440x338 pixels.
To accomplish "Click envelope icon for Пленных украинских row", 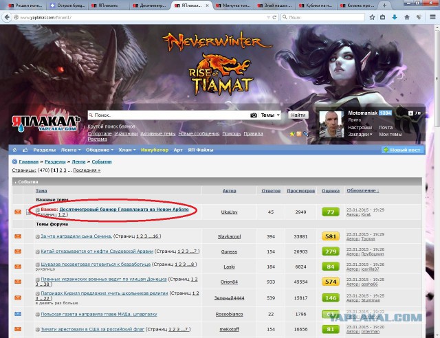I will coord(18,282).
